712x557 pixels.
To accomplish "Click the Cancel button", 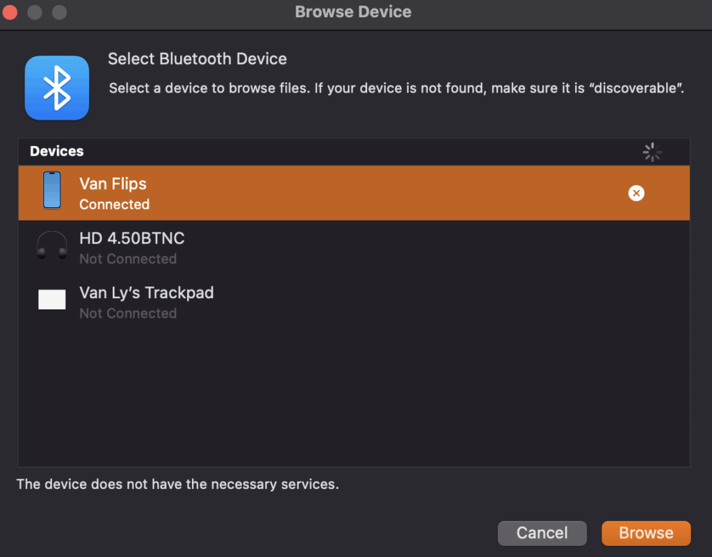I will pos(542,533).
